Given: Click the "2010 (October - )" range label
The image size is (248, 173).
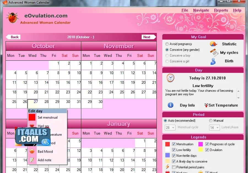Looking at the screenshot, I should 81,37.
